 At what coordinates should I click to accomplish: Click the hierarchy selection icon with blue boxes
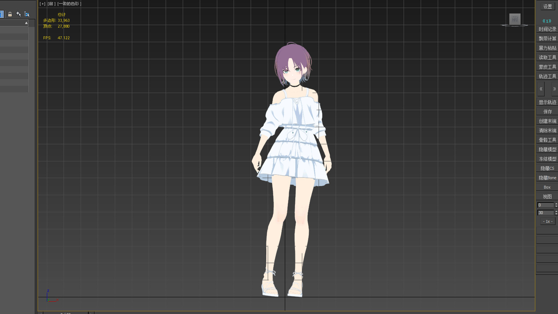coord(27,14)
